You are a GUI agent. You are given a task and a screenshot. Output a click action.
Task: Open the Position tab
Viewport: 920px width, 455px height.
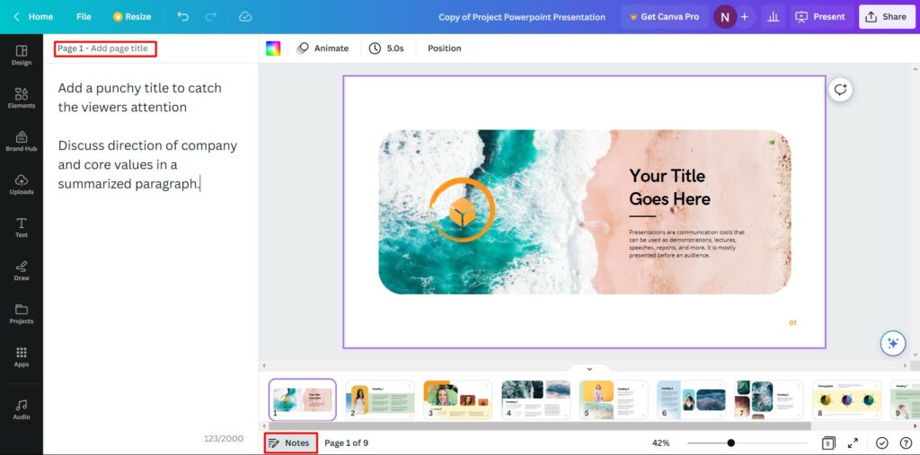444,48
